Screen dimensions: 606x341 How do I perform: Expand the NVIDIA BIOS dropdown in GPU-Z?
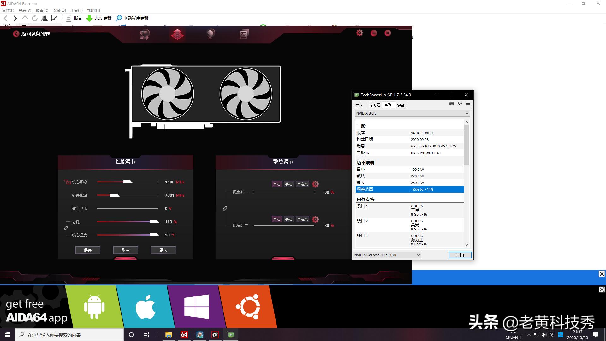(467, 113)
